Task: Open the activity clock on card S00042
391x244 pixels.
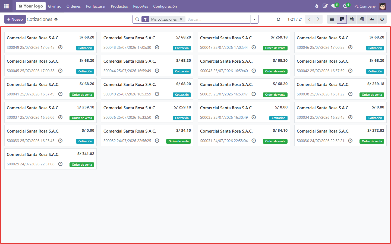Action: [x=351, y=71]
